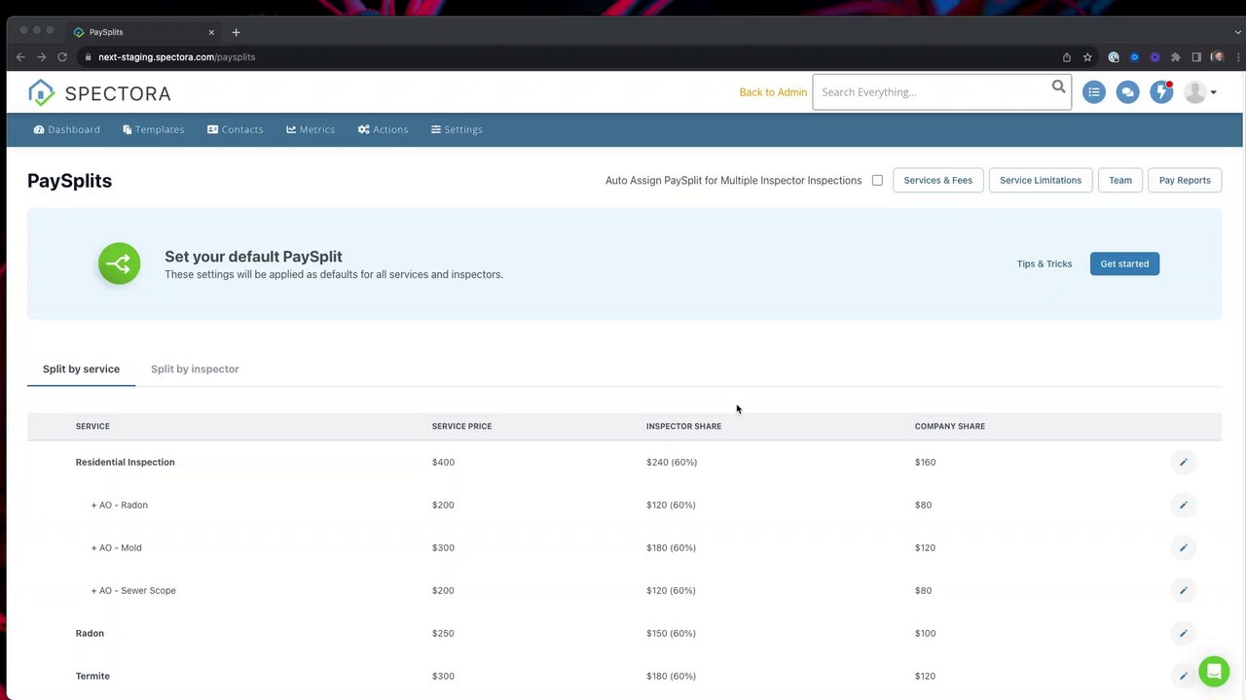Click the Company Share column header
Screen dimensions: 1246x700
[950, 426]
